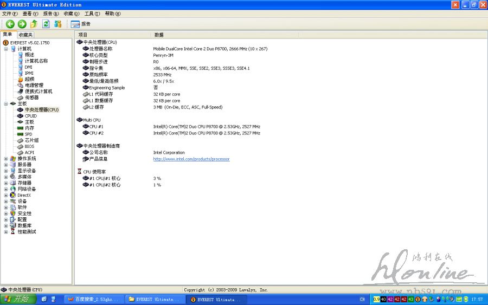
Task: Switch to the 菜单 tab
Action: (x=8, y=35)
